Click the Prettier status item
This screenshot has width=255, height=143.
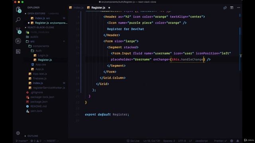(220, 141)
